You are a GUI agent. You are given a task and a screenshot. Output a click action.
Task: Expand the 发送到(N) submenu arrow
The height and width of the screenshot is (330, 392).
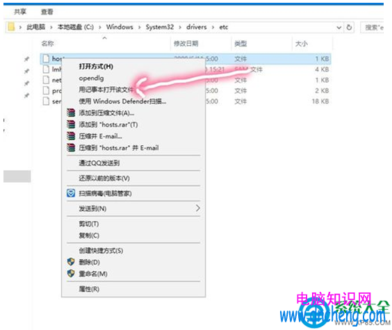pyautogui.click(x=198, y=208)
